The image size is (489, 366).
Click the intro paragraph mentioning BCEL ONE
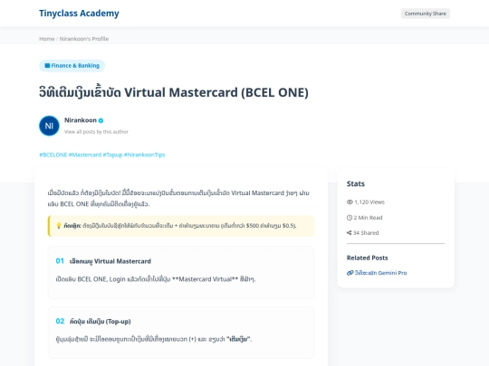178,198
